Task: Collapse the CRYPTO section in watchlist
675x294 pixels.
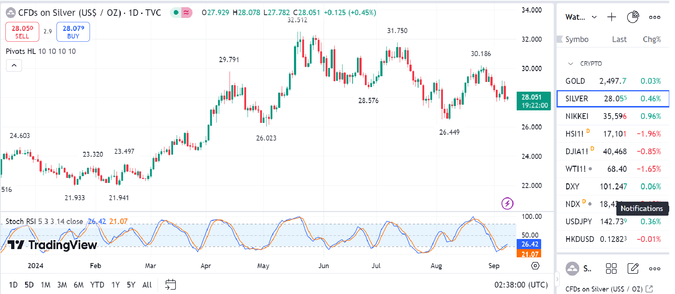Action: pos(571,64)
